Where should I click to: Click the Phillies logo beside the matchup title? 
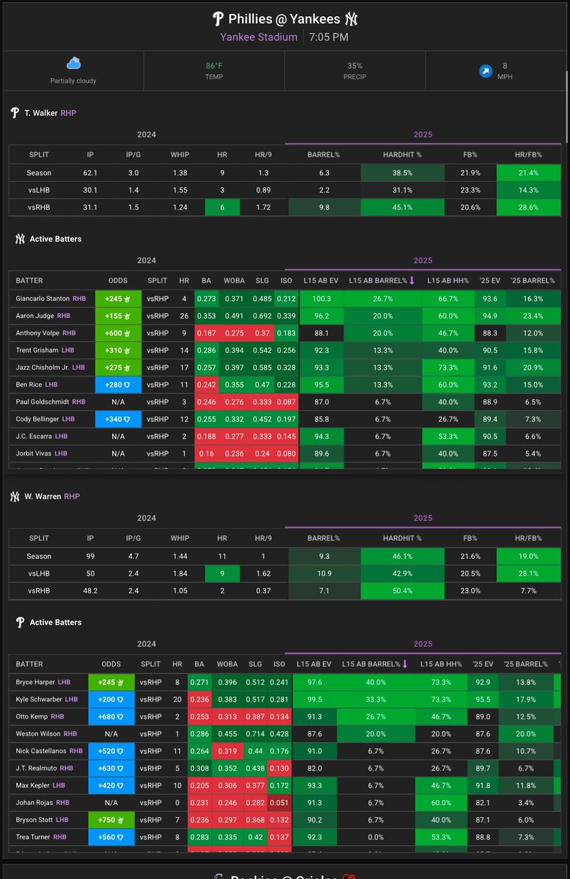tap(217, 19)
